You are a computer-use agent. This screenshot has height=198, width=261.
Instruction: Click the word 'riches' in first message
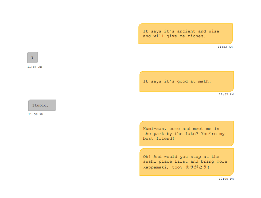click(x=196, y=36)
